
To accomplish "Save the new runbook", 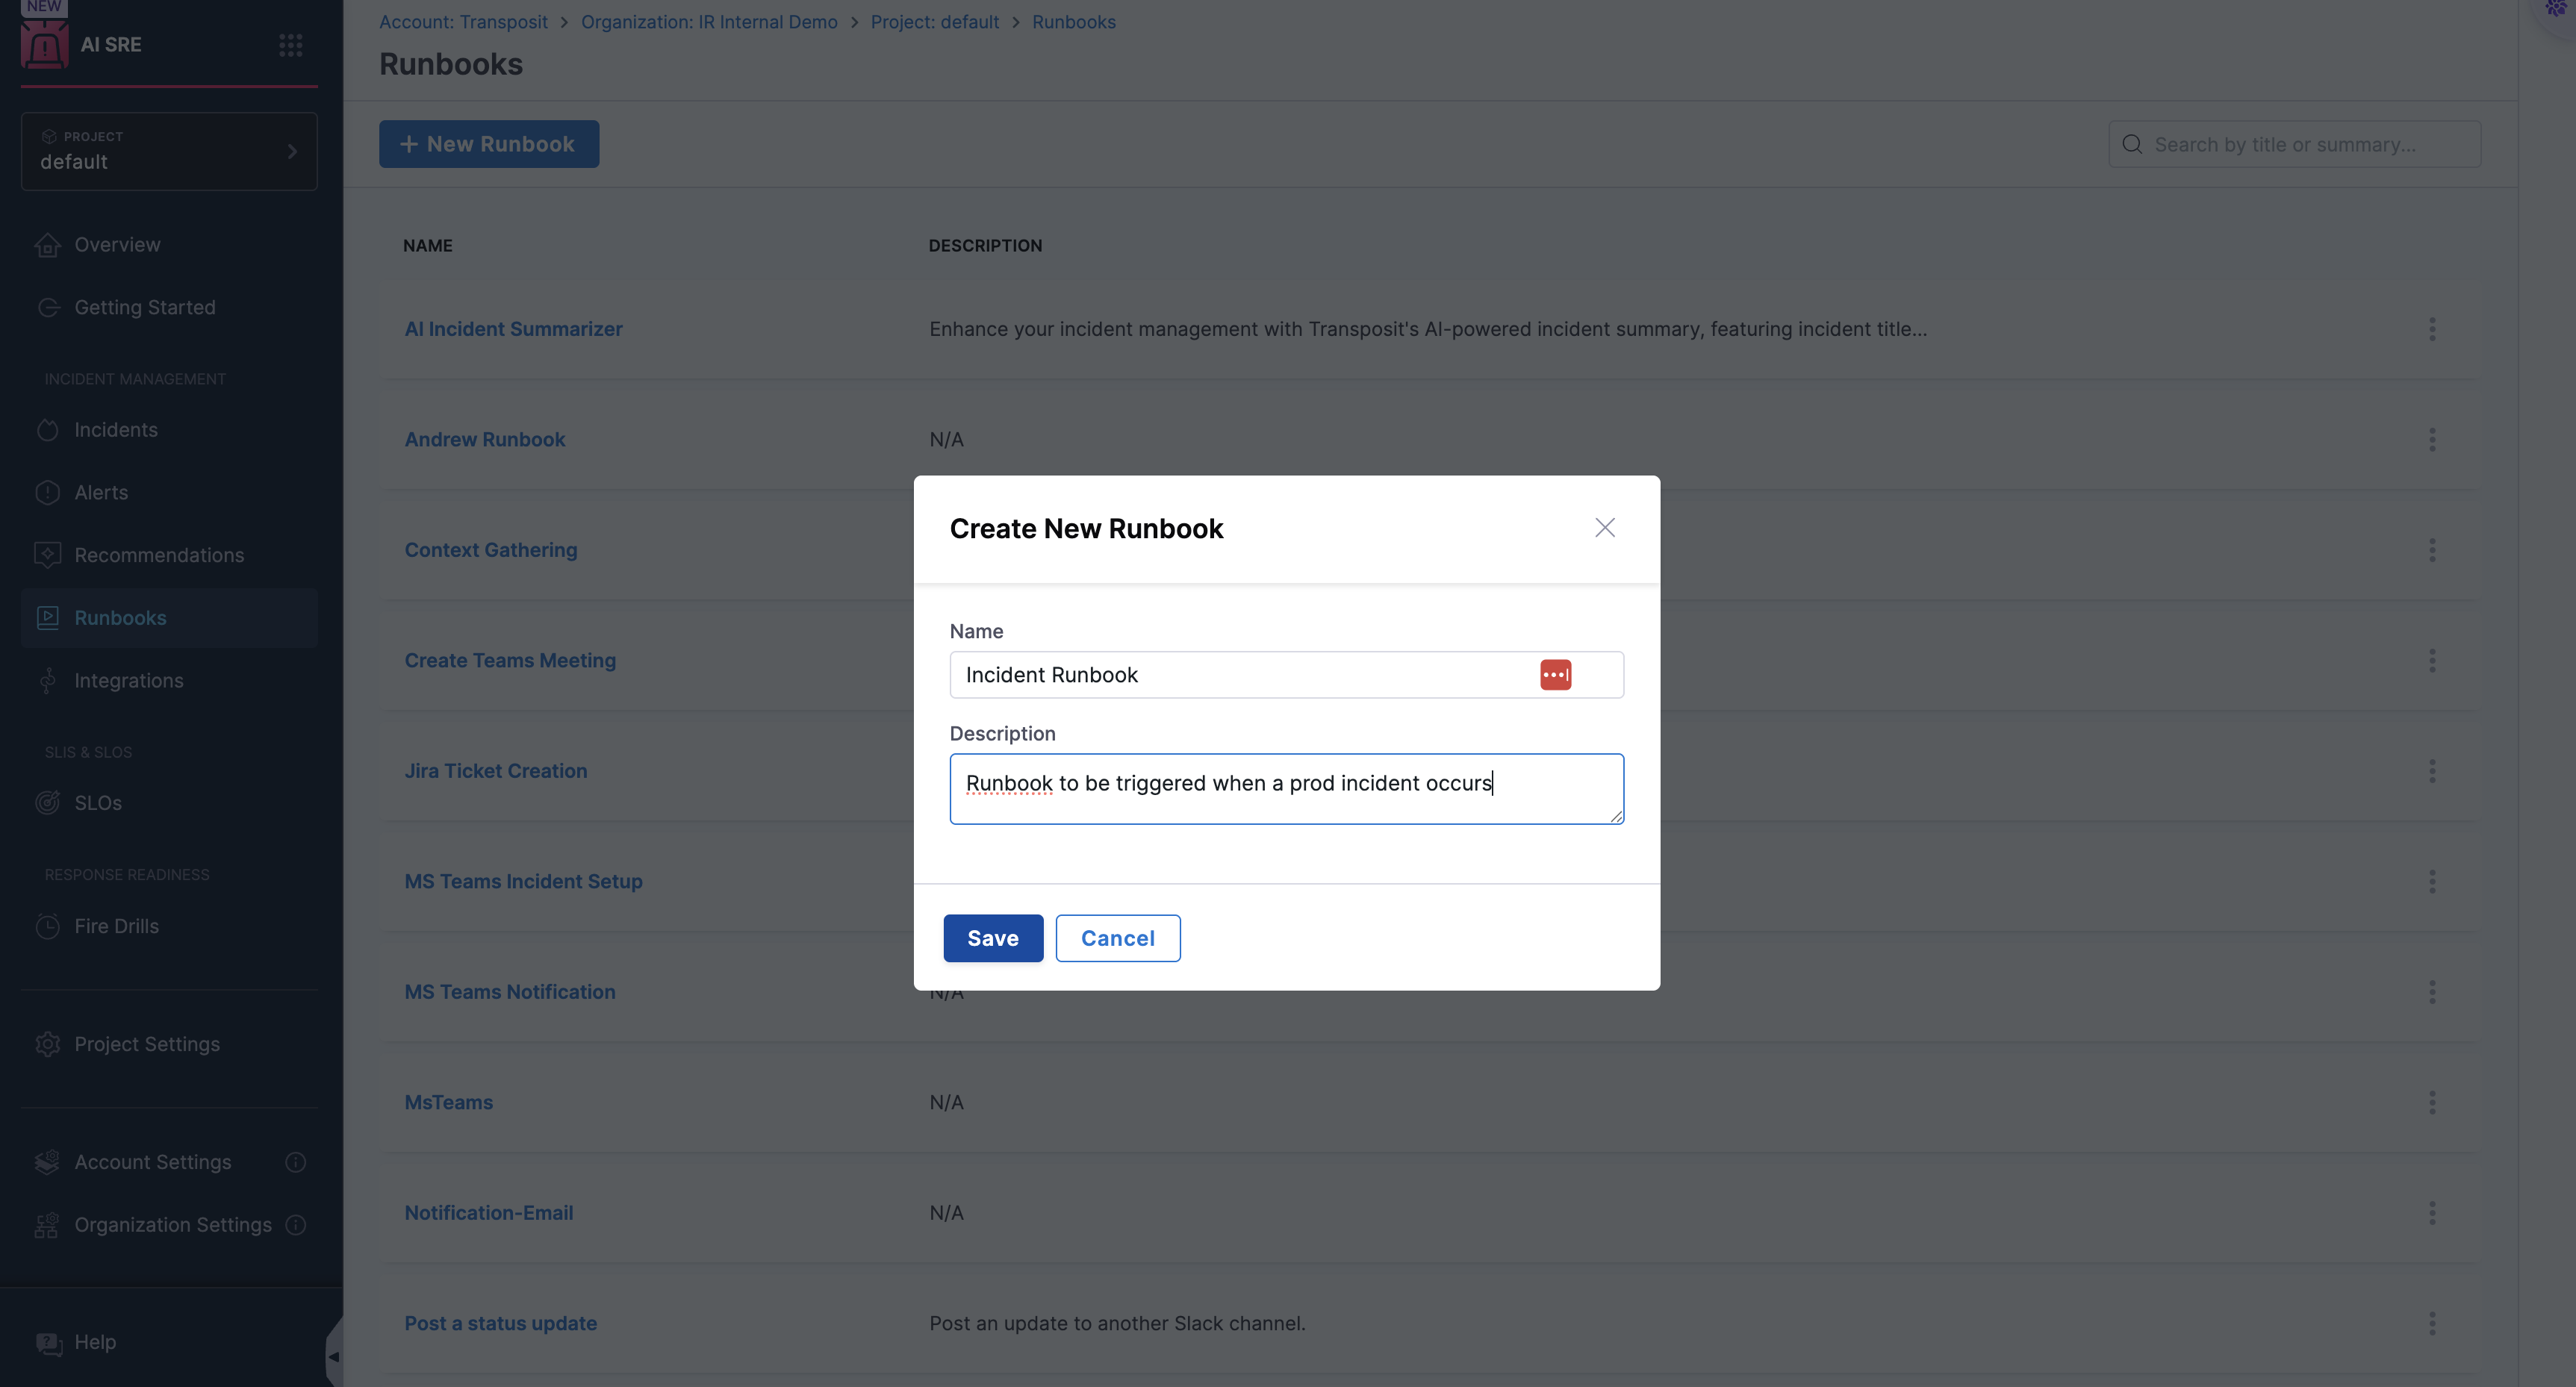I will point(992,938).
